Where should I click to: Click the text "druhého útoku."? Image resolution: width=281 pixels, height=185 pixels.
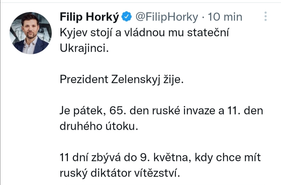pyautogui.click(x=99, y=127)
